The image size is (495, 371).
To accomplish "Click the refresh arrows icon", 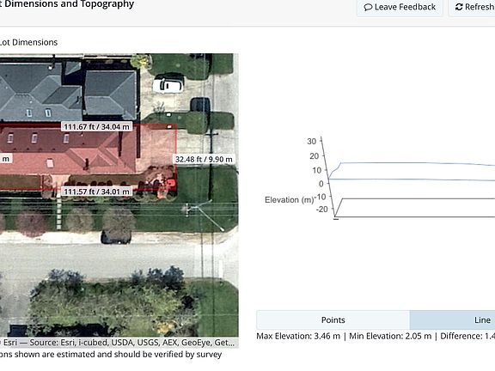I will point(459,7).
